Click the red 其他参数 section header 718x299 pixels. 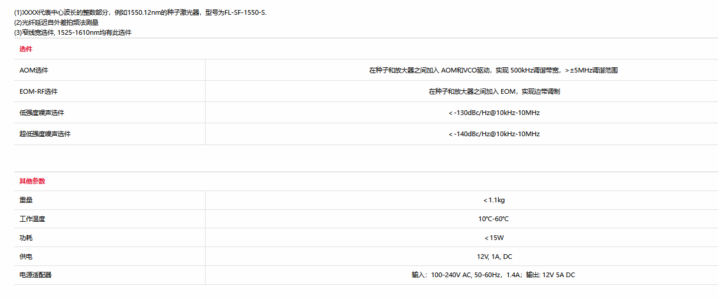(x=32, y=181)
